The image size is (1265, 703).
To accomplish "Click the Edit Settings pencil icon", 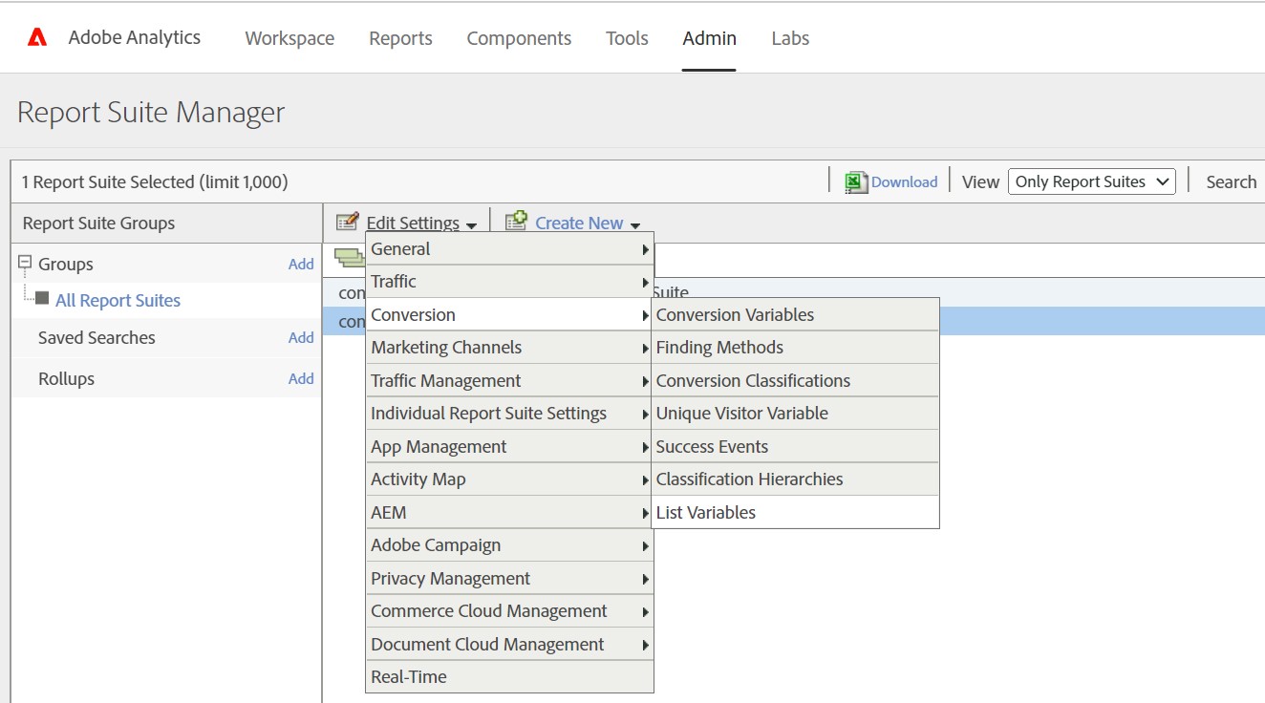I will [x=348, y=222].
